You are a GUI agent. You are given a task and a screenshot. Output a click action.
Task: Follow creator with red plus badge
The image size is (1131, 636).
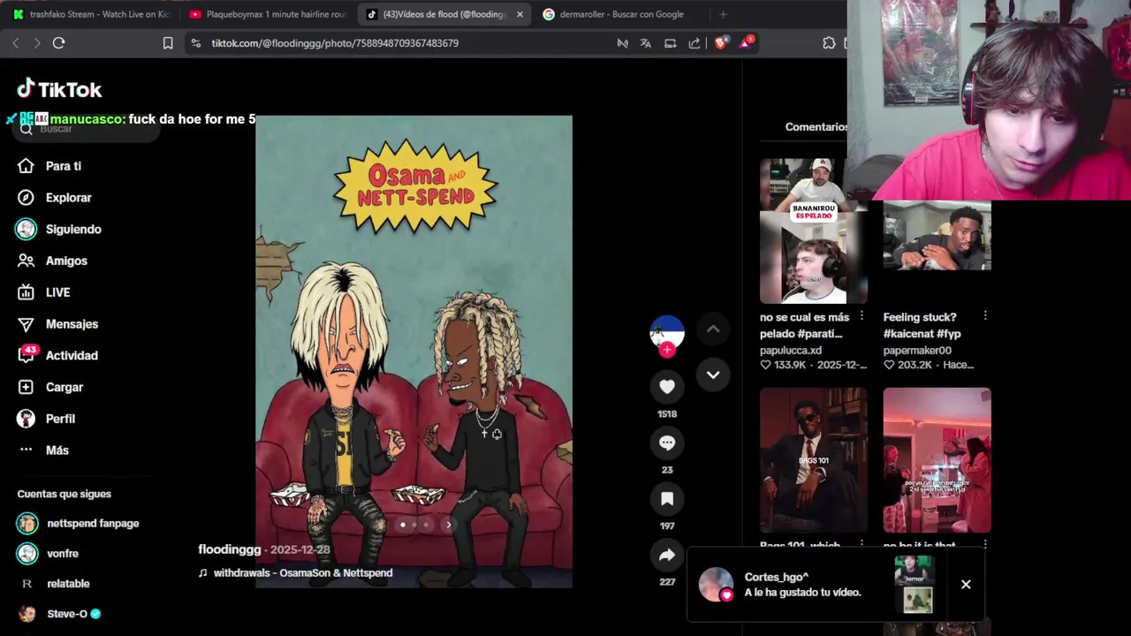click(x=667, y=350)
